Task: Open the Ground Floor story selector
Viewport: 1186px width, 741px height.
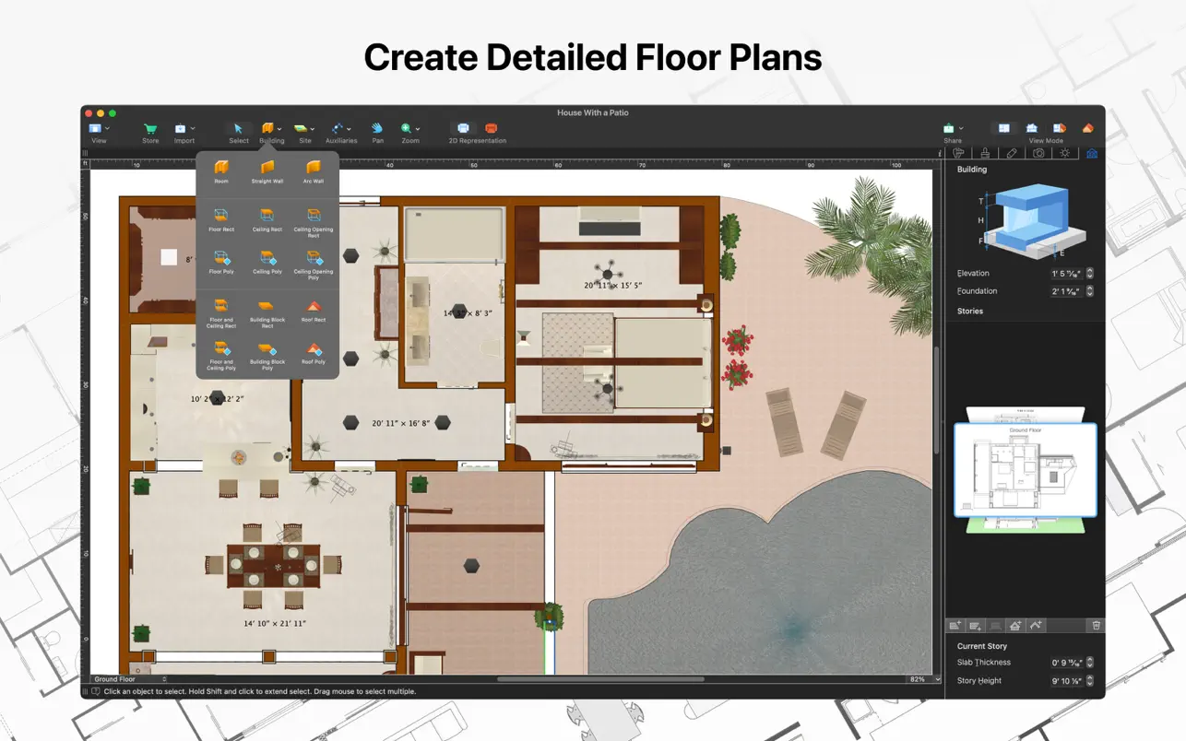Action: tap(129, 679)
